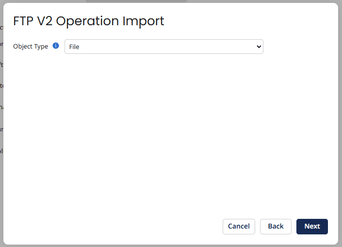Select hidden sidebar item ending in 'ur'

1,129
